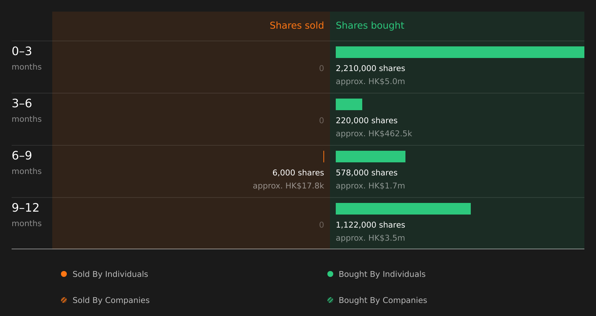
Task: Click the 9–12 months row label
Action: click(x=26, y=215)
